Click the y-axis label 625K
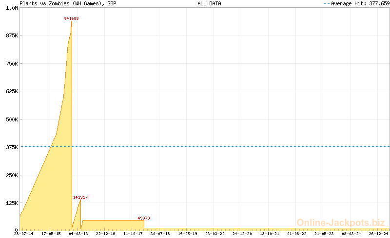 tap(12, 91)
